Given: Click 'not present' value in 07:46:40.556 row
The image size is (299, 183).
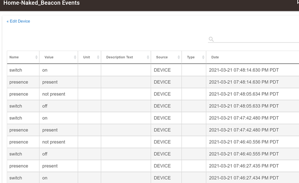Looking at the screenshot, I should 54,142.
